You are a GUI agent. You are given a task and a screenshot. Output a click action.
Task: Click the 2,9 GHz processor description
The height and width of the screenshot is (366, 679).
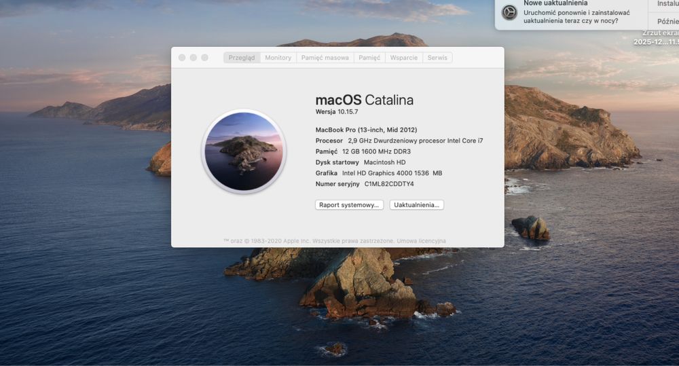416,141
